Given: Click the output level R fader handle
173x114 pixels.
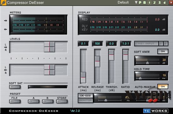Looking at the screenshot, I should pyautogui.click(x=49, y=73).
